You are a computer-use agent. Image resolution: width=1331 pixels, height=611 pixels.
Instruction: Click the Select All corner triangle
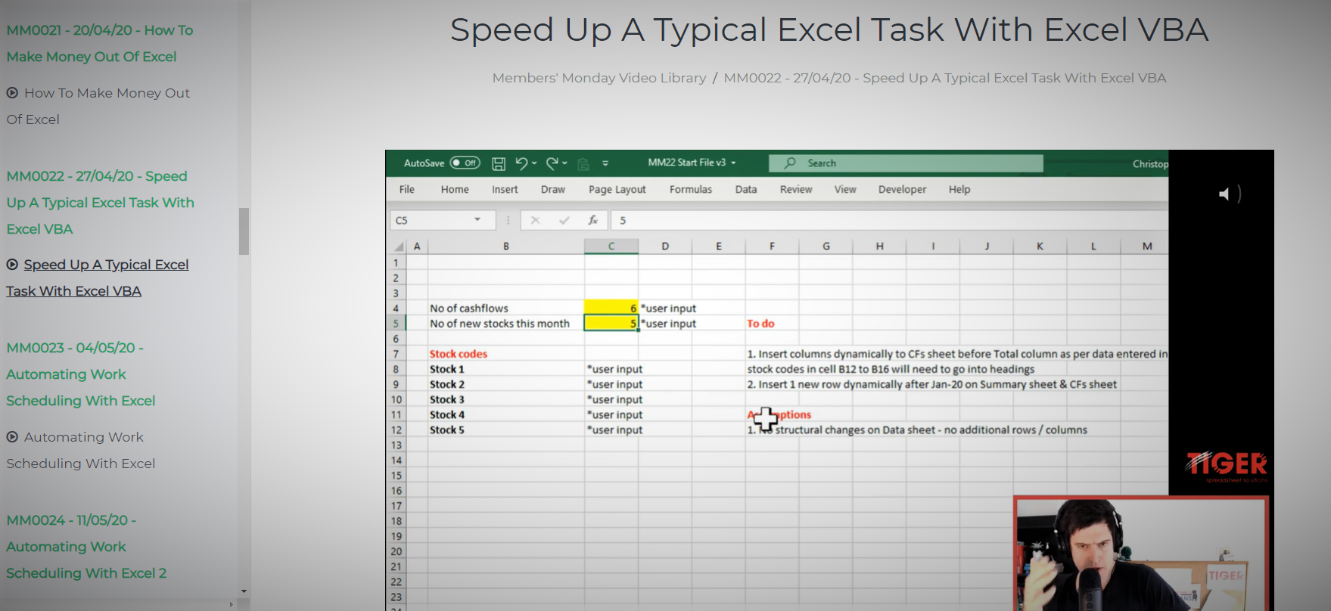(x=399, y=247)
